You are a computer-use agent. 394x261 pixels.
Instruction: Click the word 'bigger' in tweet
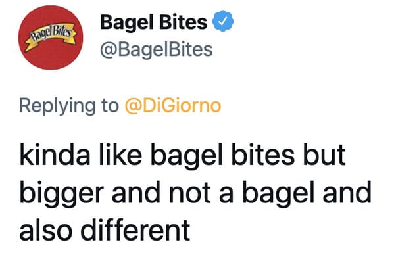tap(62, 194)
